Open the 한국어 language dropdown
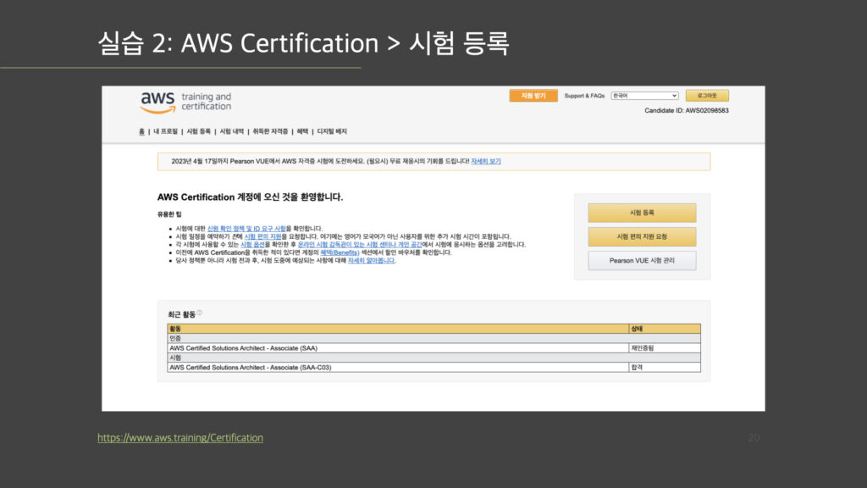 644,96
